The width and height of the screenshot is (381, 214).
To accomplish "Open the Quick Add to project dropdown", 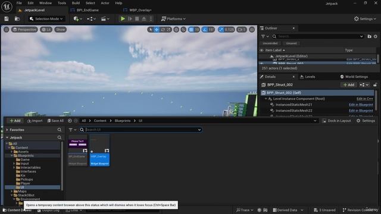I will [x=78, y=18].
